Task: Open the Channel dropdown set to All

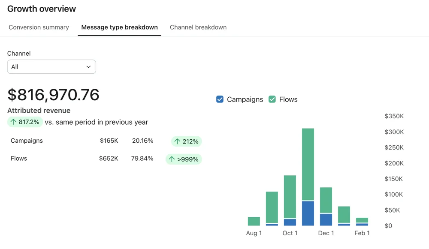Action: (51, 67)
